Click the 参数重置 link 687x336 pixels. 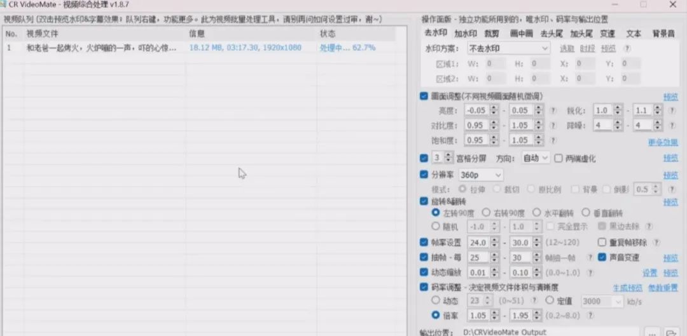(x=663, y=288)
